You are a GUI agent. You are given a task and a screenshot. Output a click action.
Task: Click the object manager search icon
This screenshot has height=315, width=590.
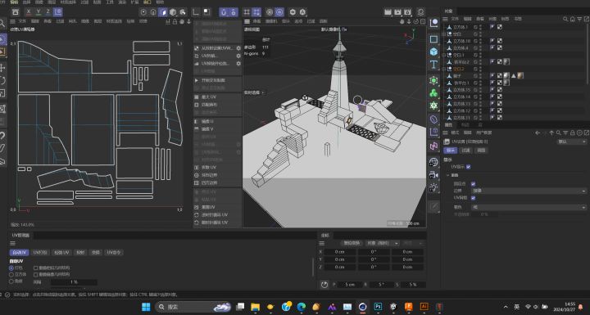565,19
